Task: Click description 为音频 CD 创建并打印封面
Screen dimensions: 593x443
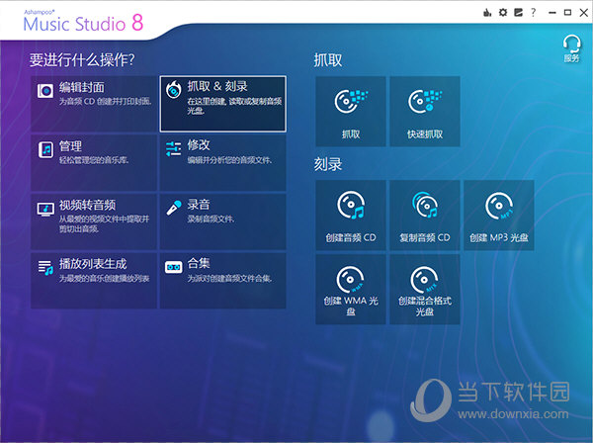Action: [105, 102]
